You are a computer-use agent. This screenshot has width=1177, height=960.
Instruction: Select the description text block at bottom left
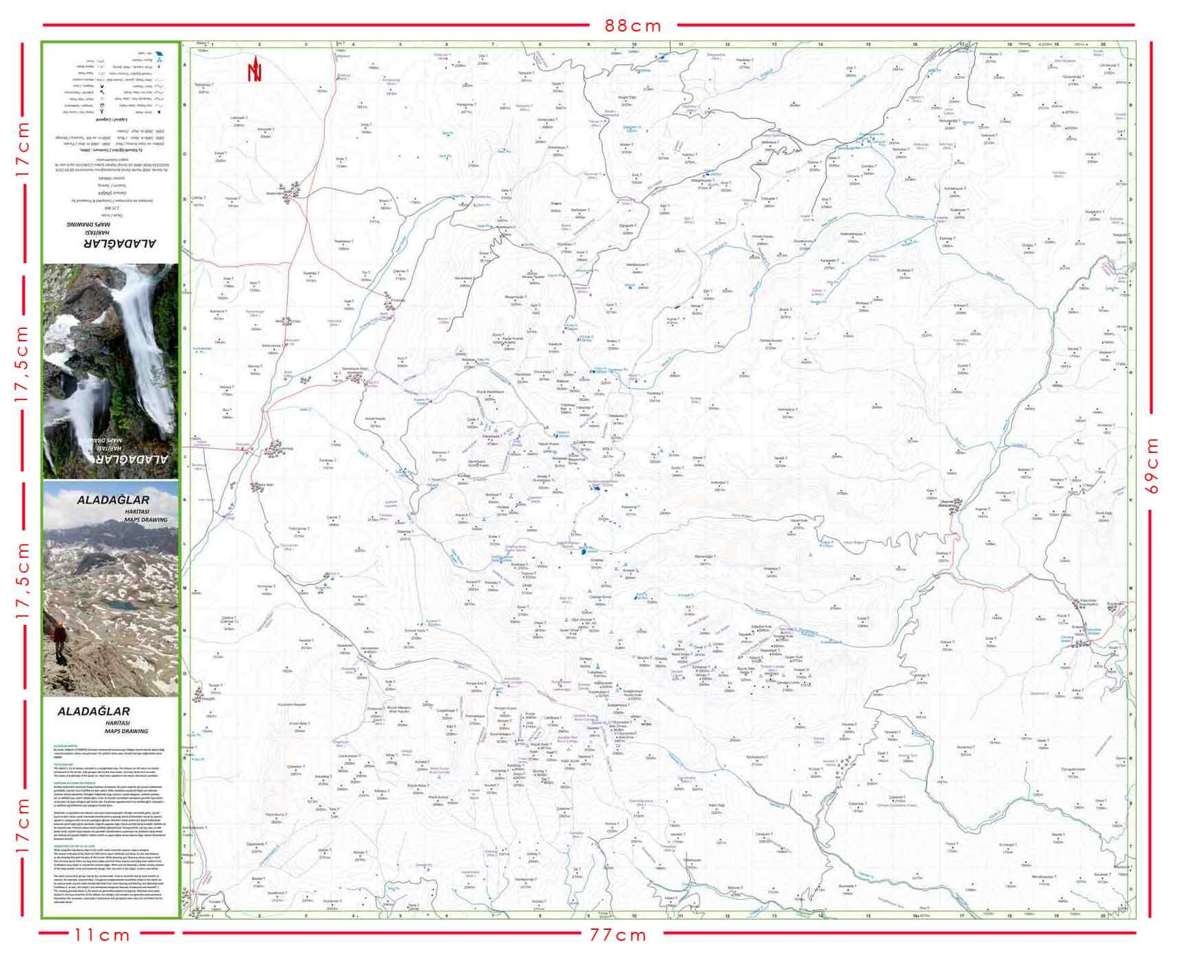point(110,822)
